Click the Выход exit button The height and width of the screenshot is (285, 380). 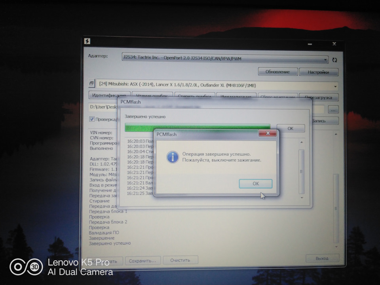pyautogui.click(x=322, y=258)
